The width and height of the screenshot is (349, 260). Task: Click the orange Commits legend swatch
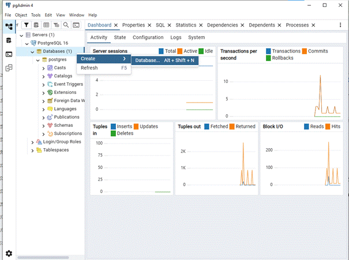click(x=303, y=51)
